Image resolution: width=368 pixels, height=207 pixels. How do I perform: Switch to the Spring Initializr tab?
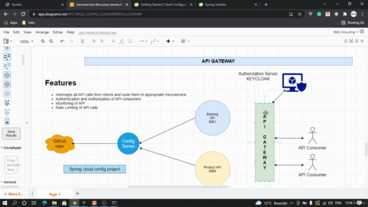227,5
